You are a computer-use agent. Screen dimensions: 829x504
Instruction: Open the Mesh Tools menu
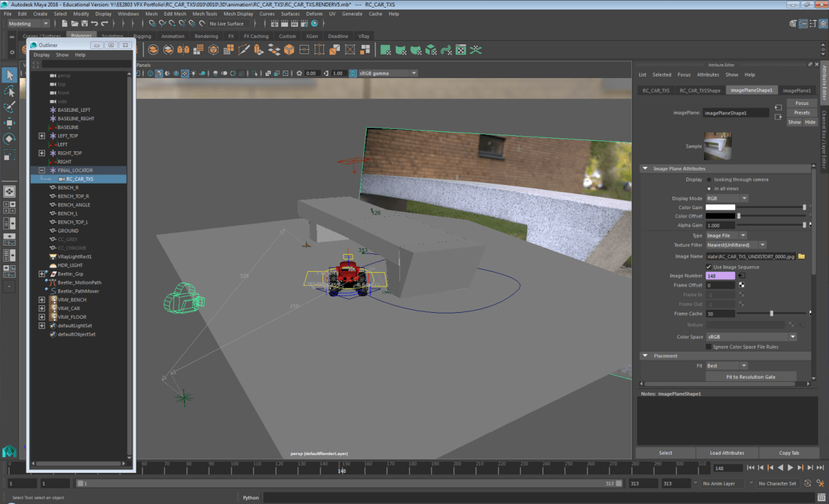pos(204,14)
